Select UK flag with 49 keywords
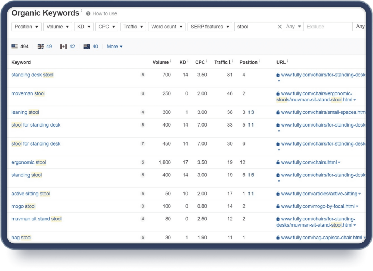373x271 pixels. click(45, 47)
